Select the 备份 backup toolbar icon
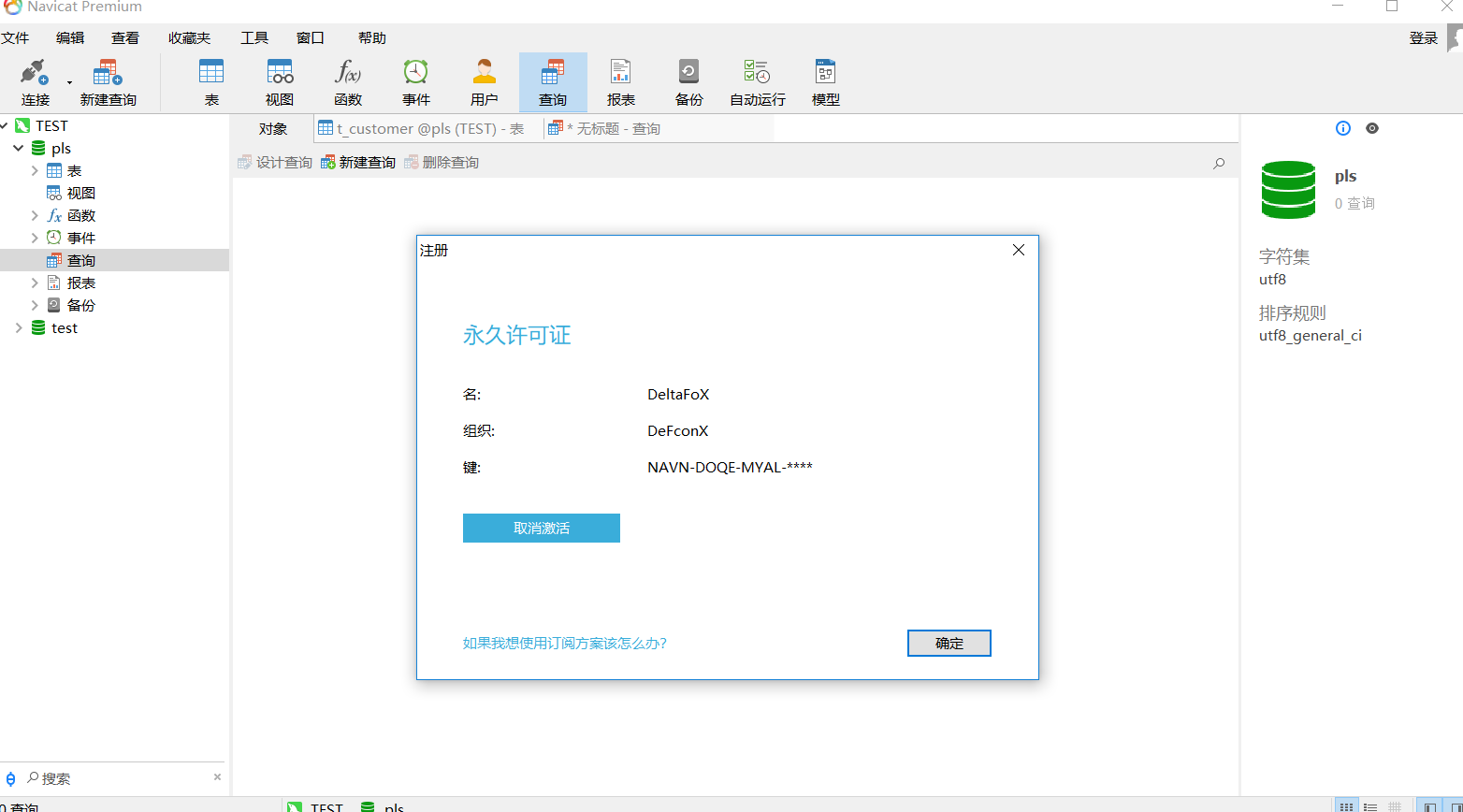This screenshot has width=1463, height=812. (x=689, y=82)
